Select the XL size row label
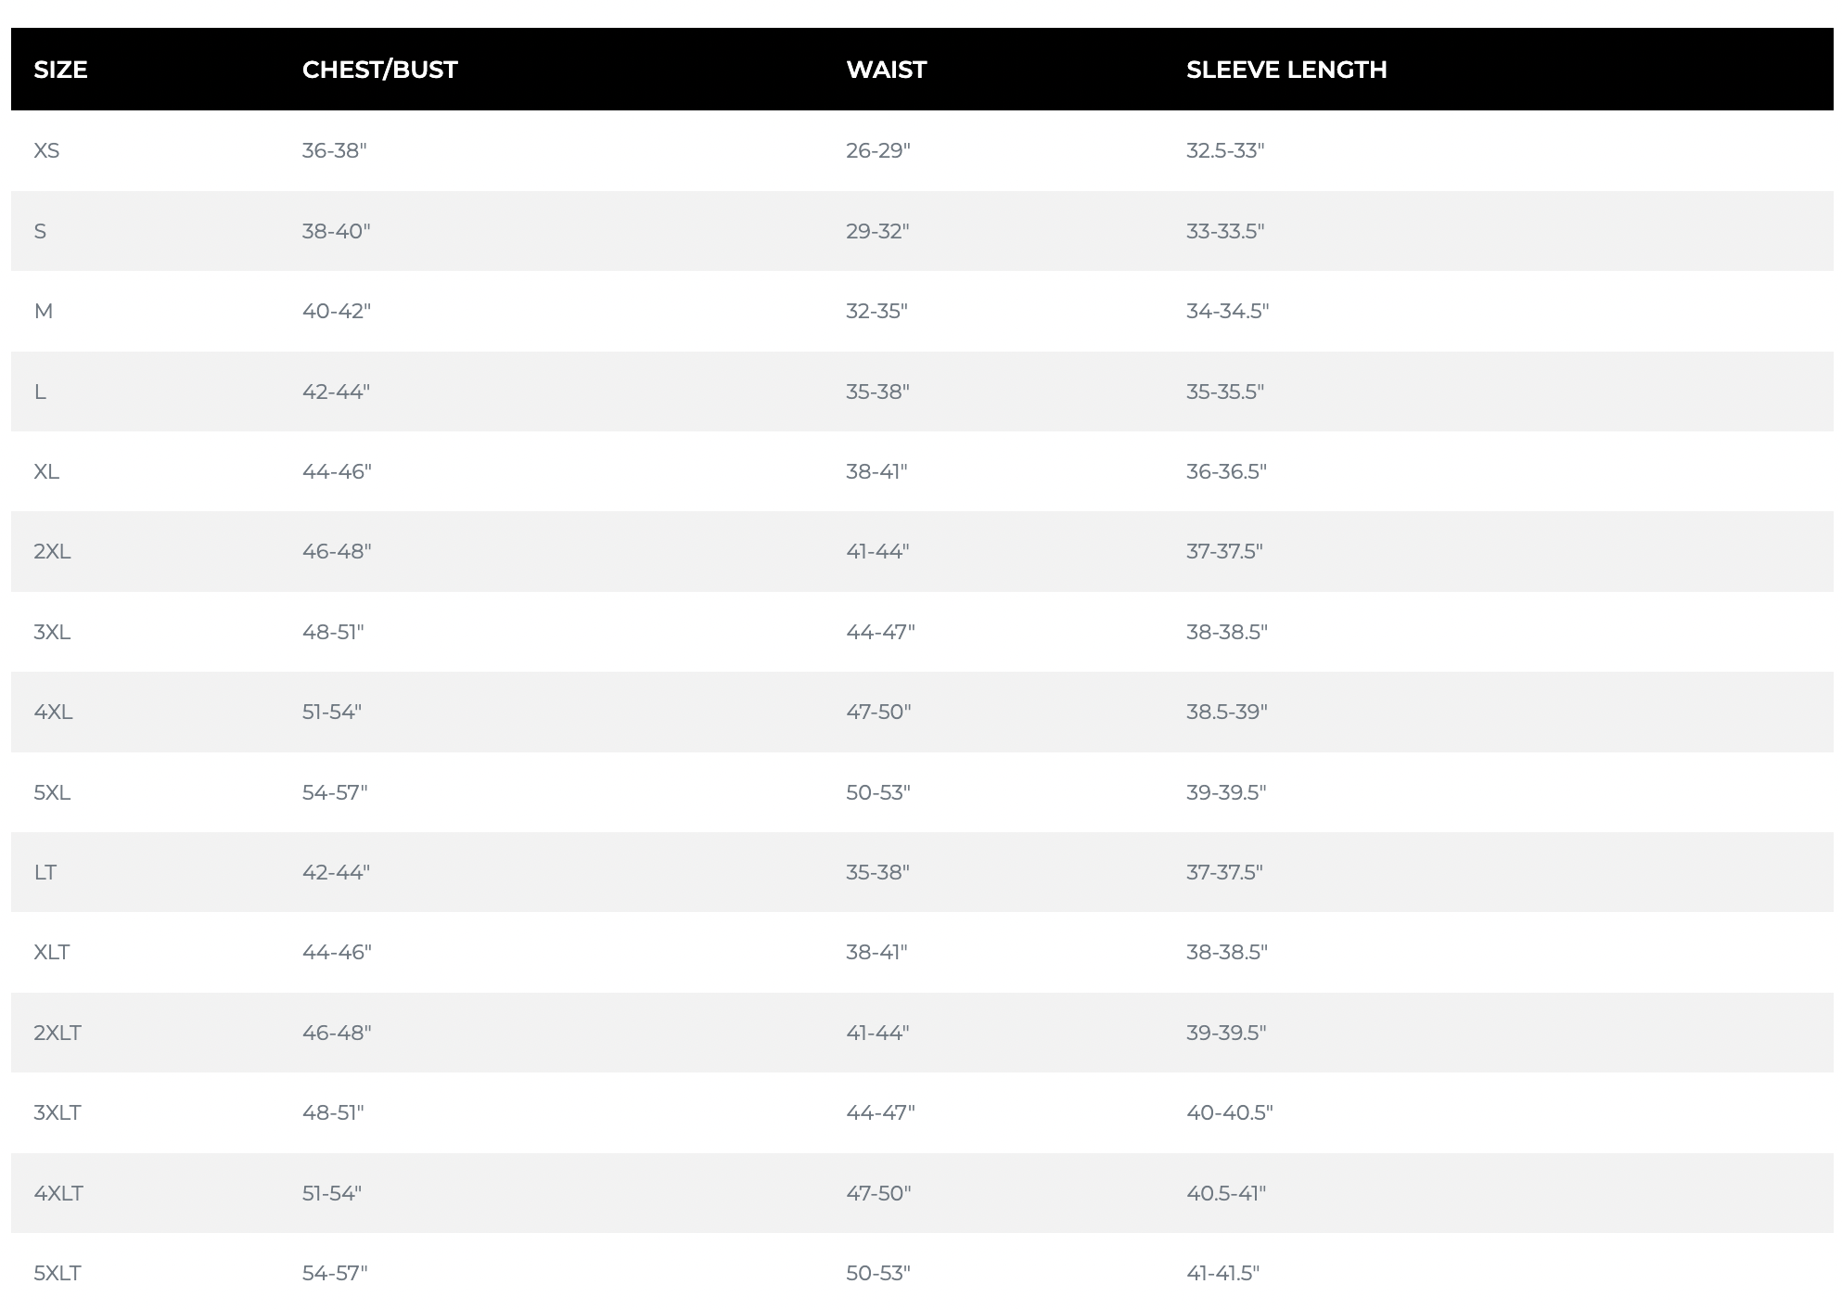 click(x=46, y=471)
